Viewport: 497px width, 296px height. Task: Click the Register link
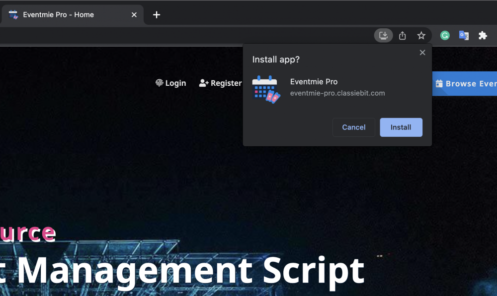click(x=220, y=83)
